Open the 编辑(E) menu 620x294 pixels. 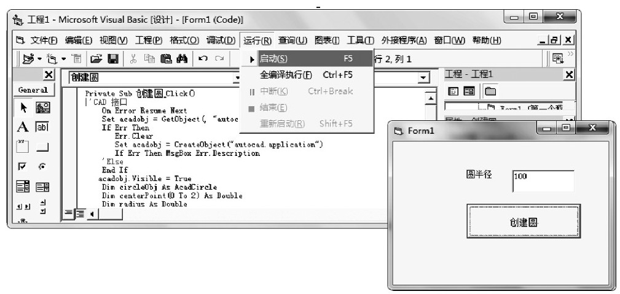(78, 41)
